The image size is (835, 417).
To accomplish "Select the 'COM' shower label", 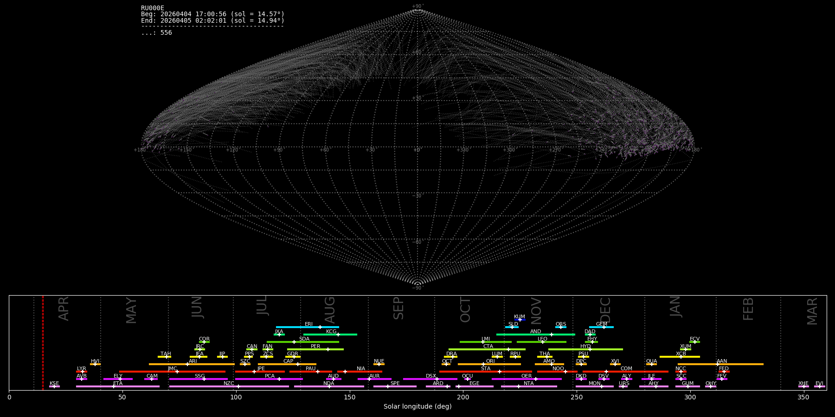I will pyautogui.click(x=627, y=369).
